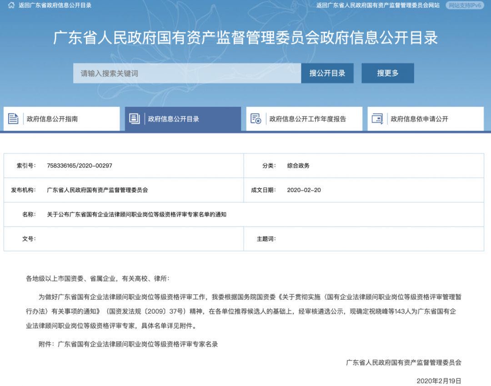This screenshot has width=491, height=386.
Task: Open the 政府信息依申请公开 tab
Action: (426, 119)
